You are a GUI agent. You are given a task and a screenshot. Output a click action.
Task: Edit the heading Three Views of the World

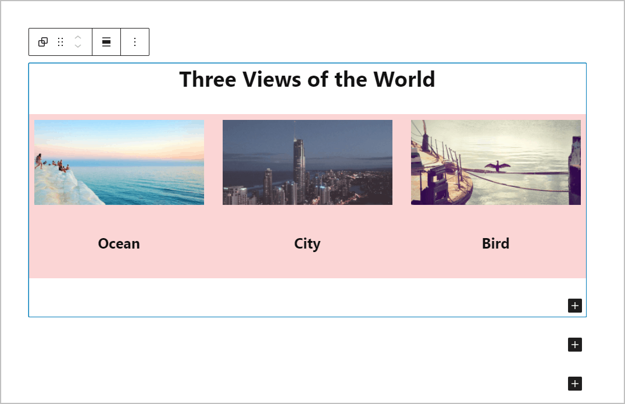click(x=307, y=79)
